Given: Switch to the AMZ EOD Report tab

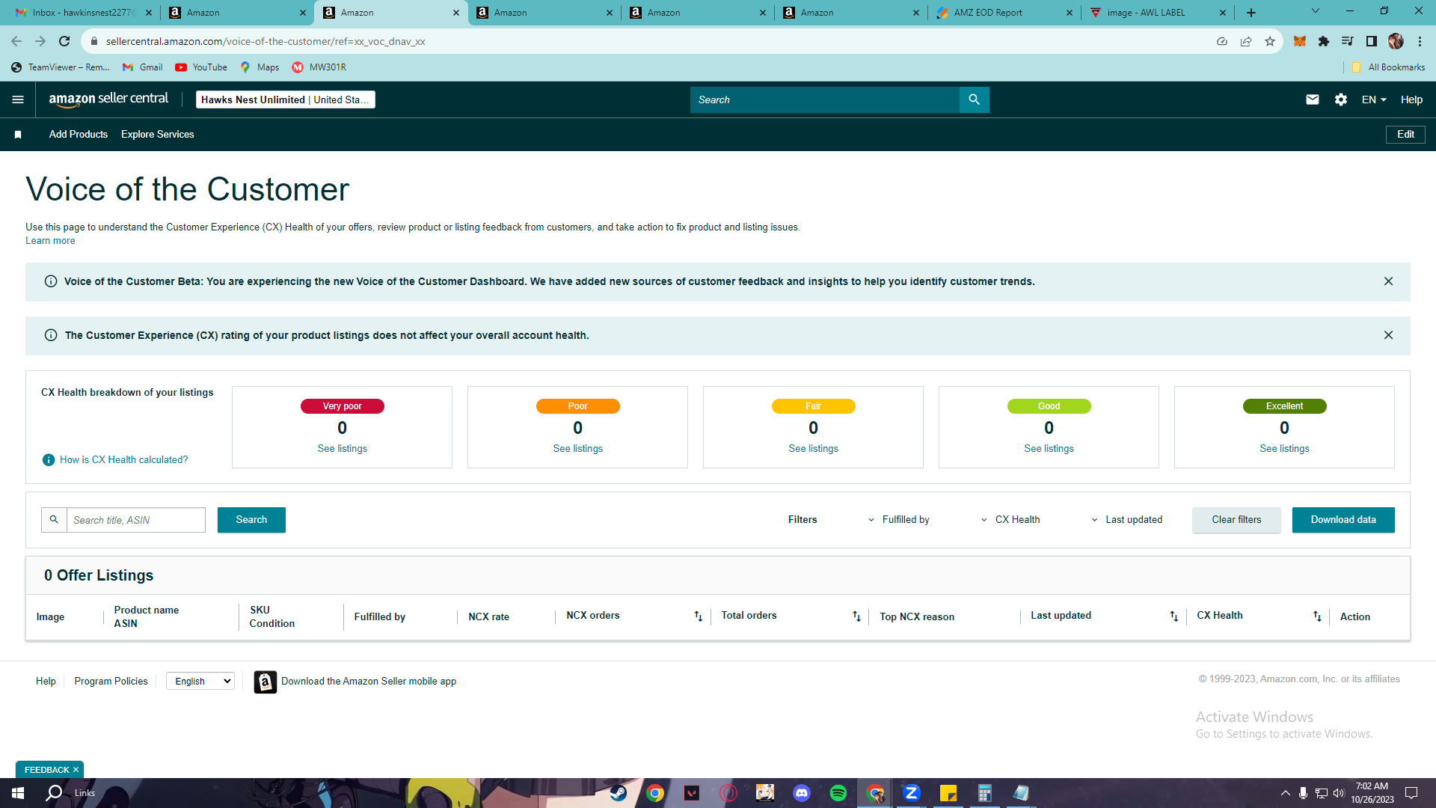Looking at the screenshot, I should click(1004, 13).
